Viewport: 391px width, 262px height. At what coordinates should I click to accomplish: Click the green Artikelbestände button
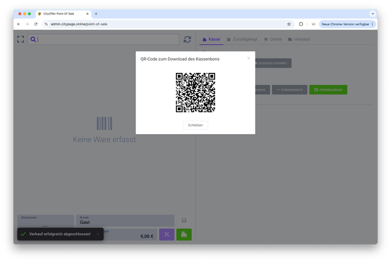328,90
